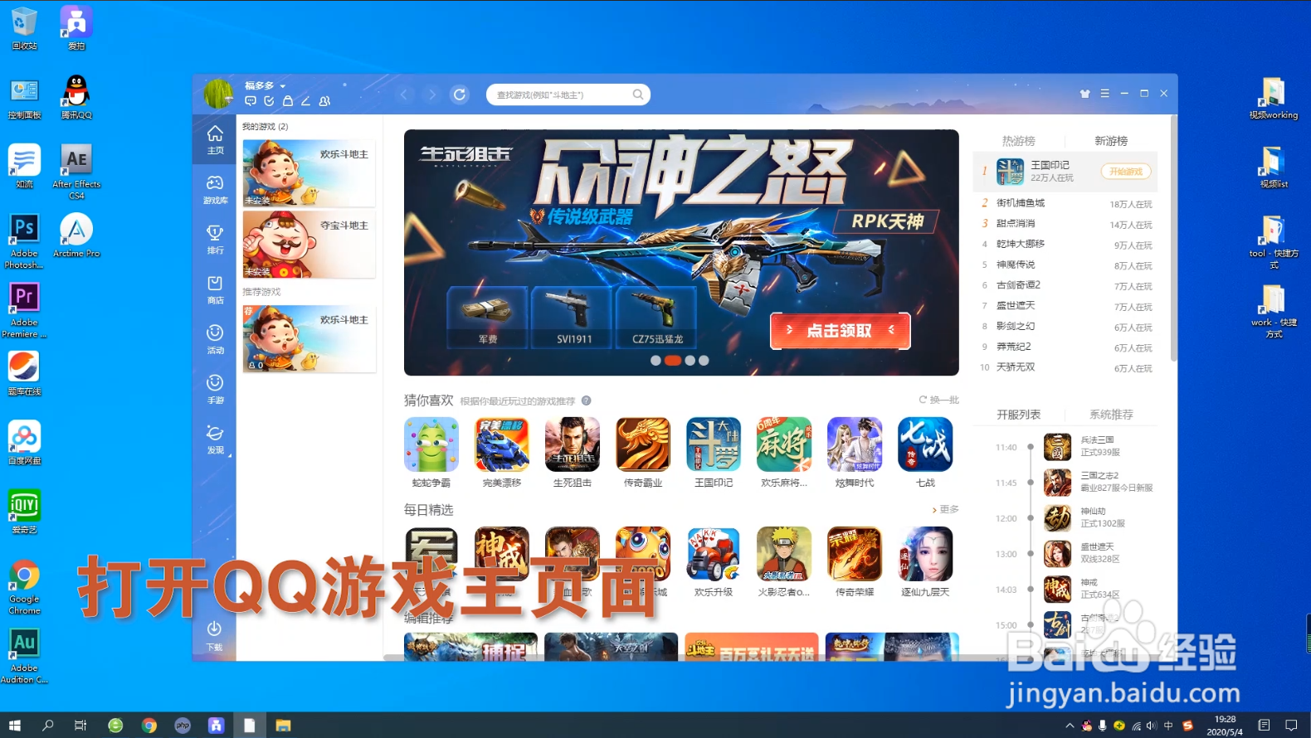Open the Windows Start menu

pyautogui.click(x=14, y=726)
